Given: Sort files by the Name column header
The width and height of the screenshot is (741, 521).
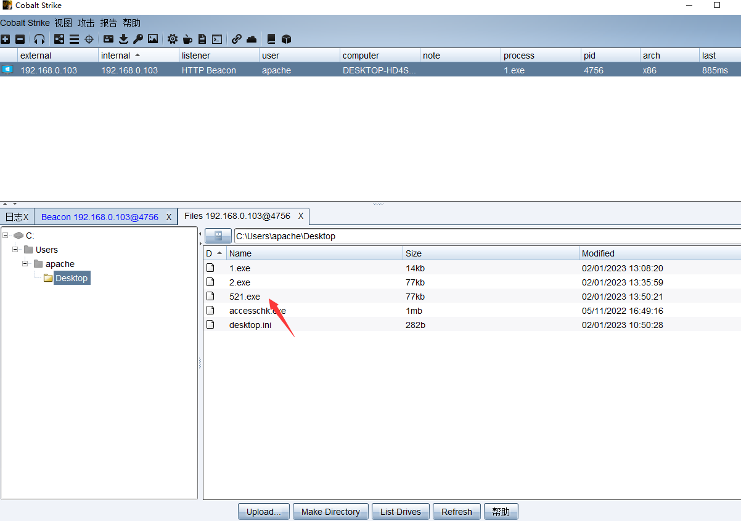Looking at the screenshot, I should tap(314, 253).
